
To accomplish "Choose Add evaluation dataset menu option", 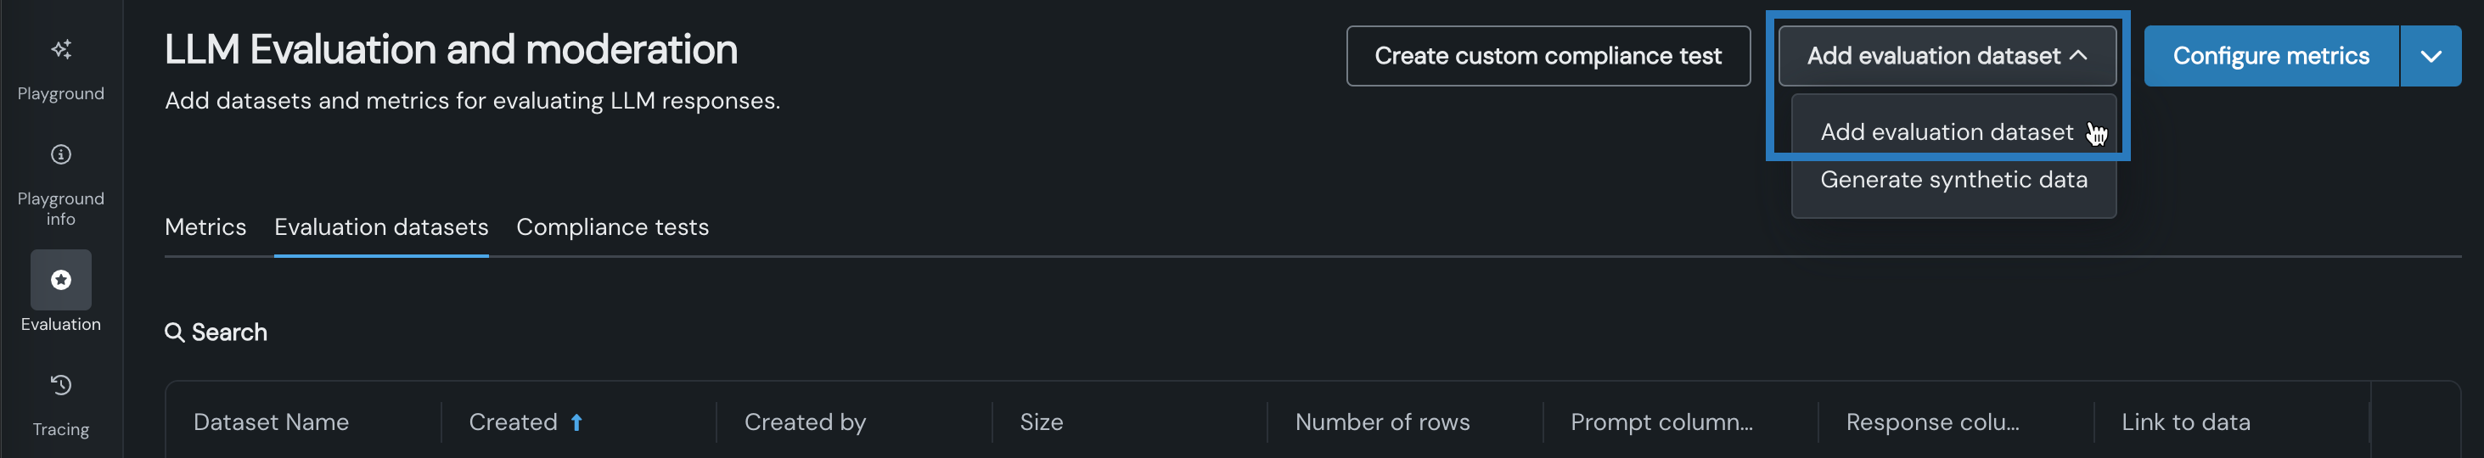I will tap(1946, 132).
